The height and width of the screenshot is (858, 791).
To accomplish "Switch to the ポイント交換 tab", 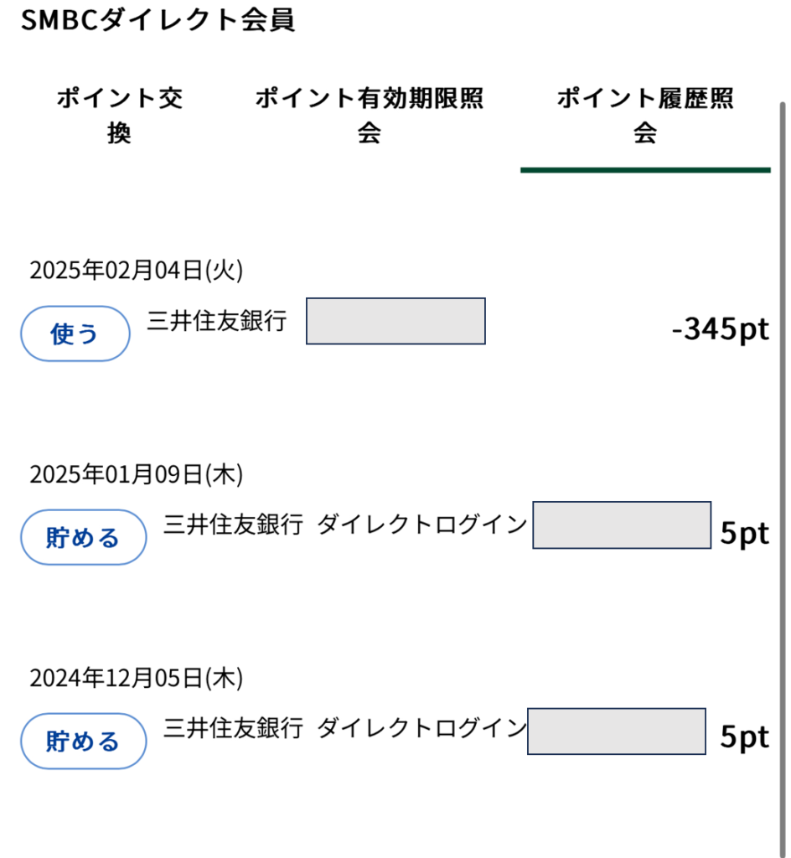I will (119, 116).
